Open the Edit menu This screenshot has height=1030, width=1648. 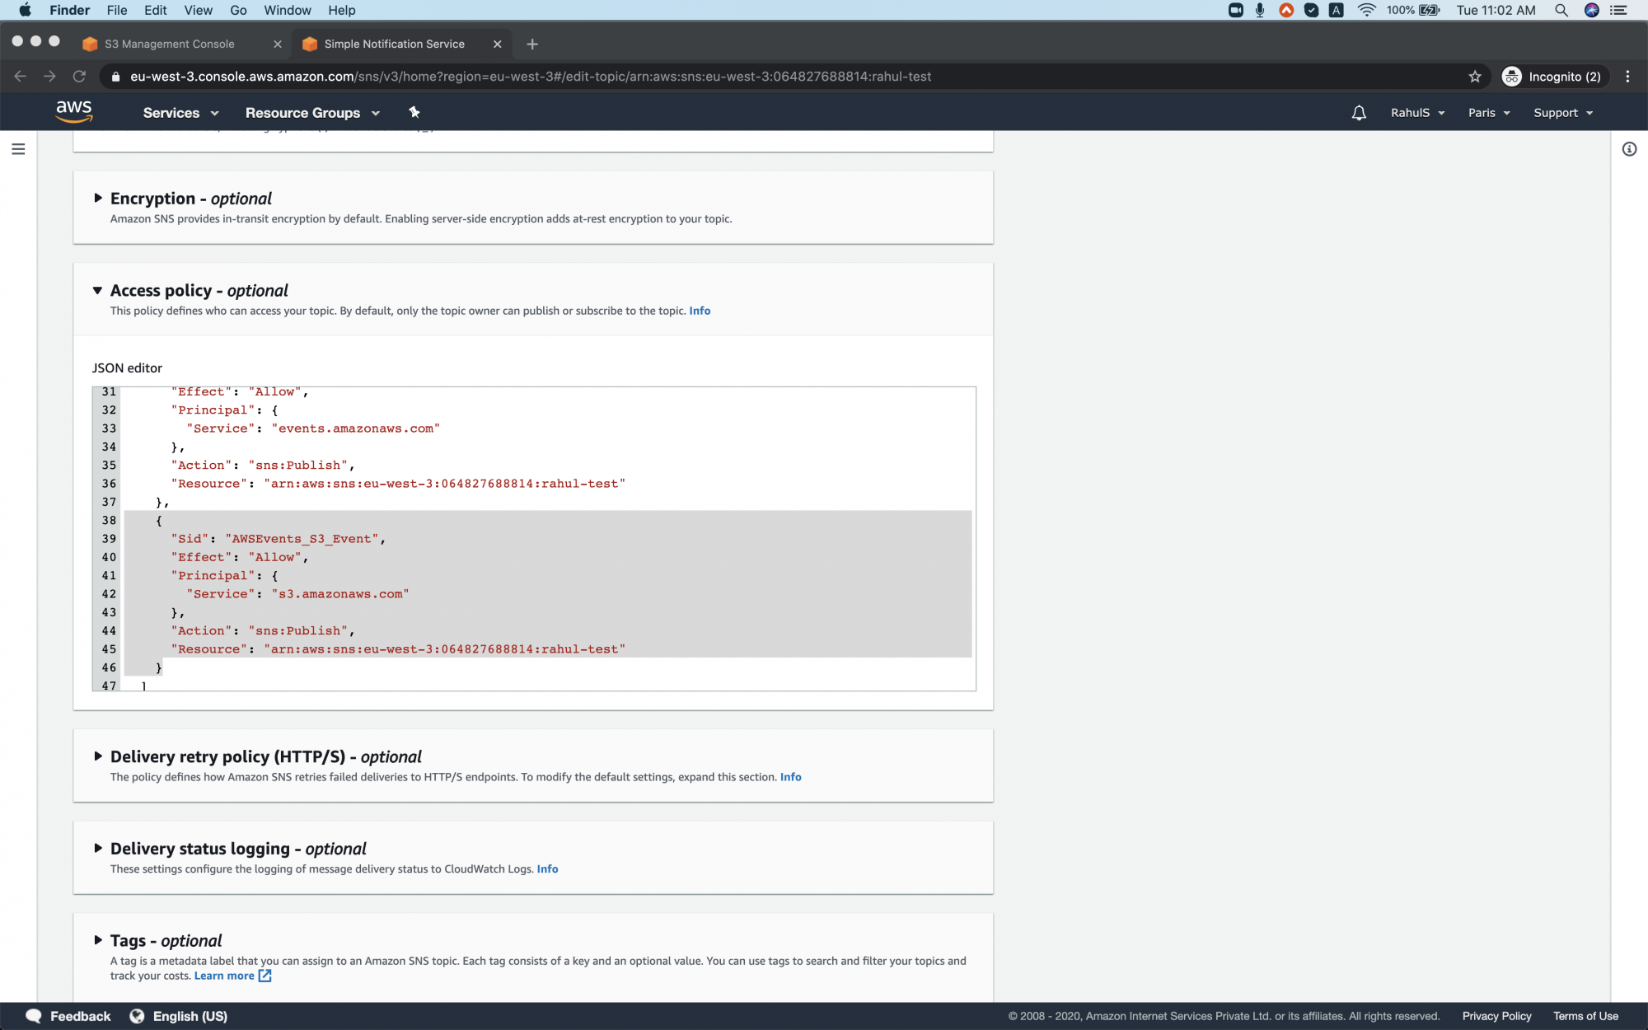pyautogui.click(x=155, y=10)
